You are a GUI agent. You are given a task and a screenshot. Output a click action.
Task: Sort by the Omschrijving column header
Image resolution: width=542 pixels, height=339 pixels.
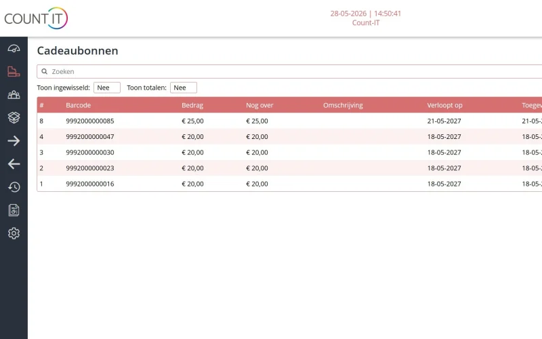pyautogui.click(x=343, y=105)
